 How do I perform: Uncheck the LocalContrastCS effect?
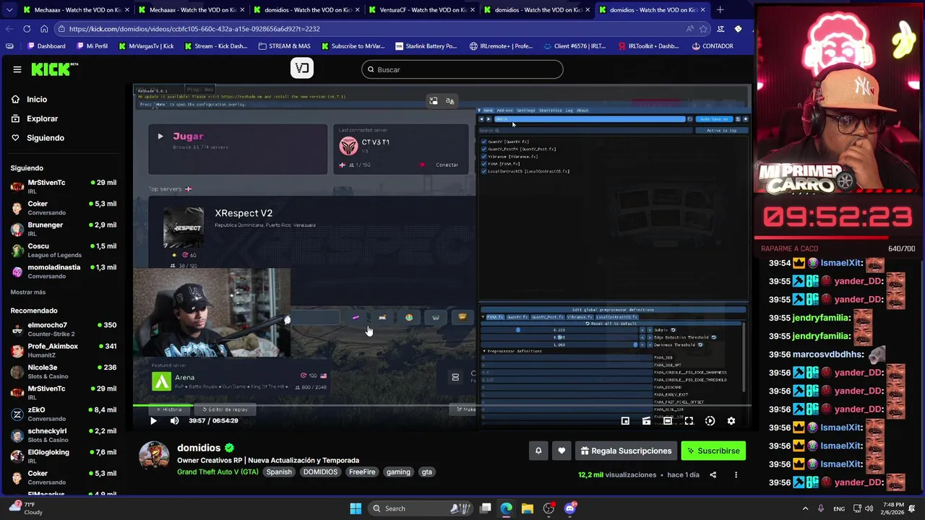coord(484,171)
